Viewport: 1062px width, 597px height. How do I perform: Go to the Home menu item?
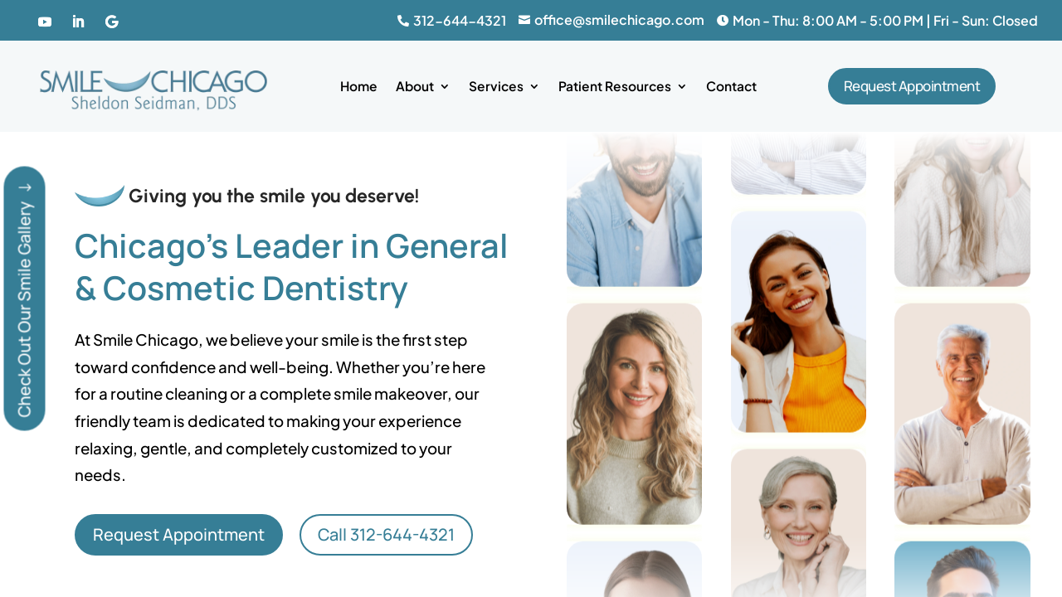point(358,86)
